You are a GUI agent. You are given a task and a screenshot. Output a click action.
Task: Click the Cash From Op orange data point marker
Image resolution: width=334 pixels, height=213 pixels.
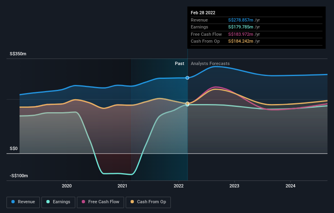click(x=187, y=103)
